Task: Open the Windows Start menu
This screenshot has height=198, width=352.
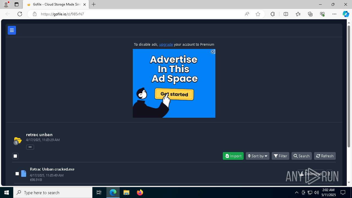Action: click(x=7, y=193)
